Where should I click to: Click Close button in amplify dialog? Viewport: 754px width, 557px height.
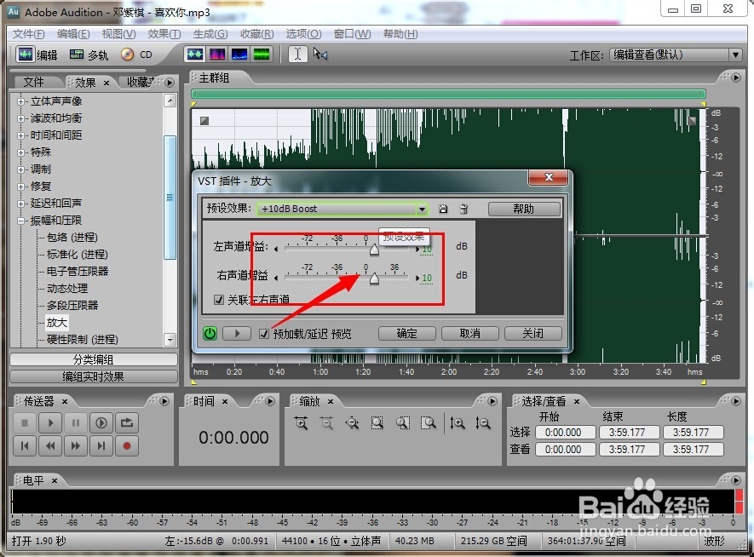[x=532, y=333]
